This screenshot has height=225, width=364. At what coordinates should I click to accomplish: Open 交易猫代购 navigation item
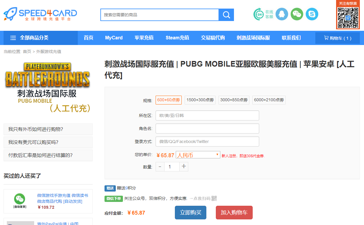pyautogui.click(x=213, y=38)
